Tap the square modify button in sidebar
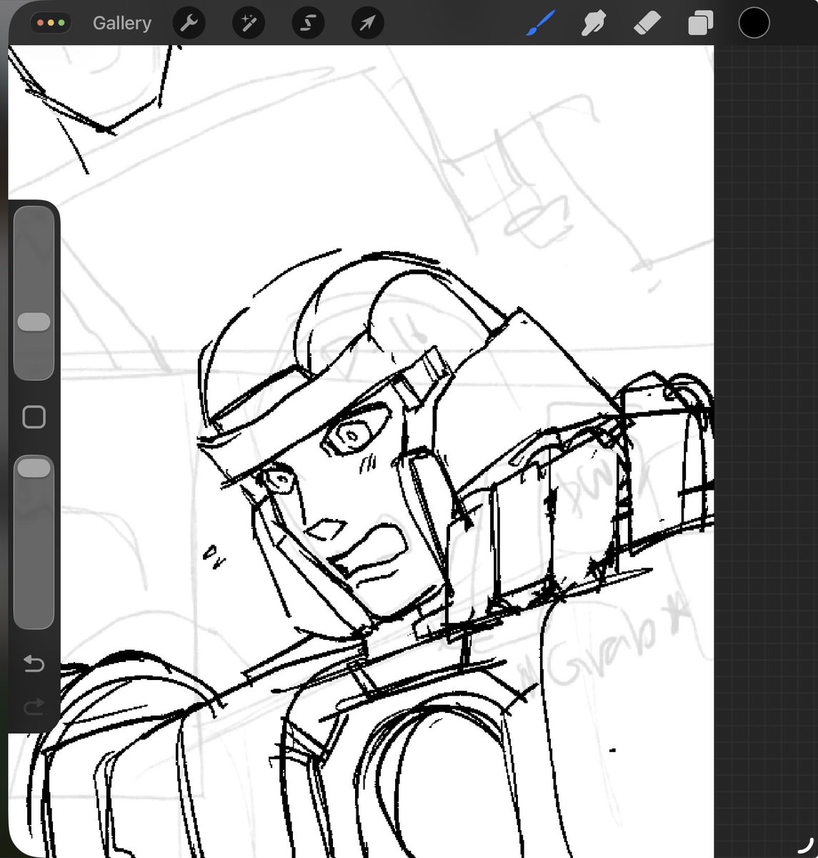 pos(34,417)
